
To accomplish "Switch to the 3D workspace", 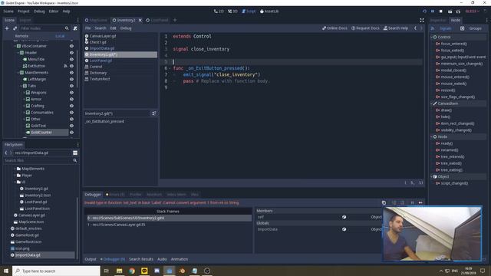I will (232, 11).
